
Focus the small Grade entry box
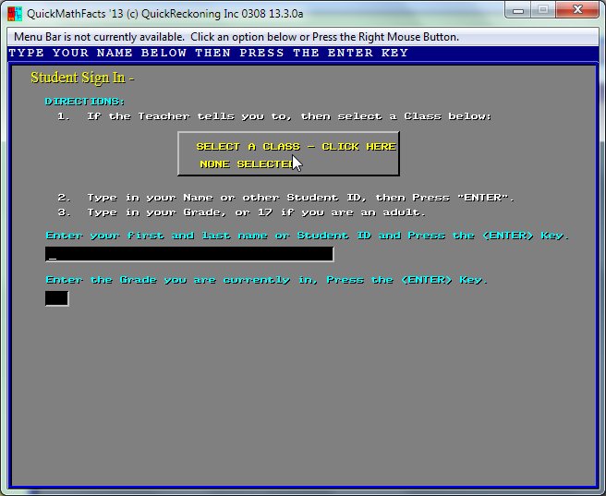[x=56, y=298]
